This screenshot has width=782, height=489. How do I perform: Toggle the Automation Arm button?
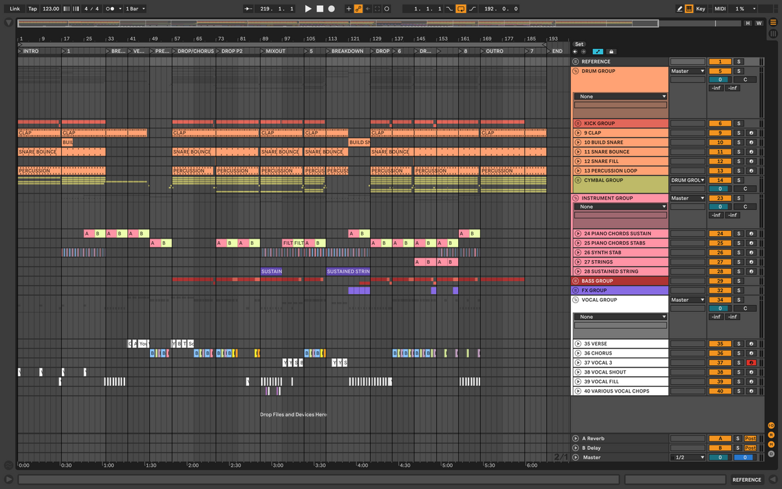(x=358, y=8)
